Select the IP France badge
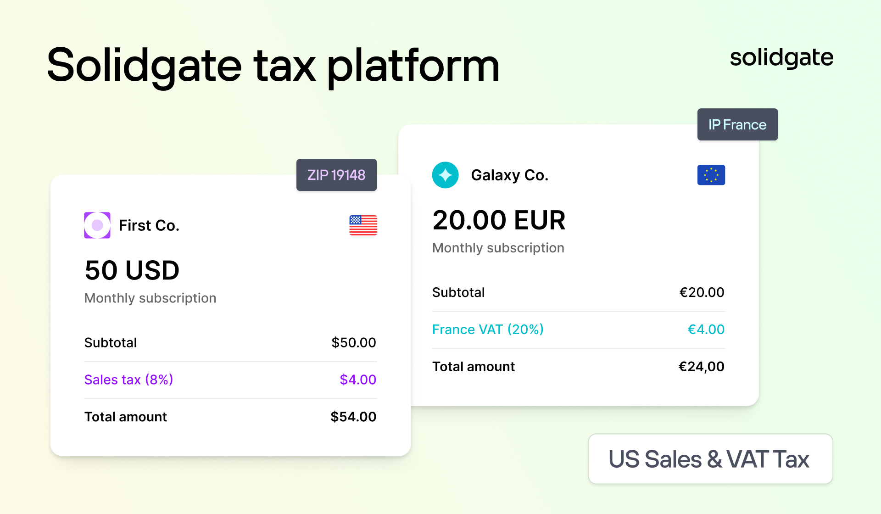 (x=737, y=124)
